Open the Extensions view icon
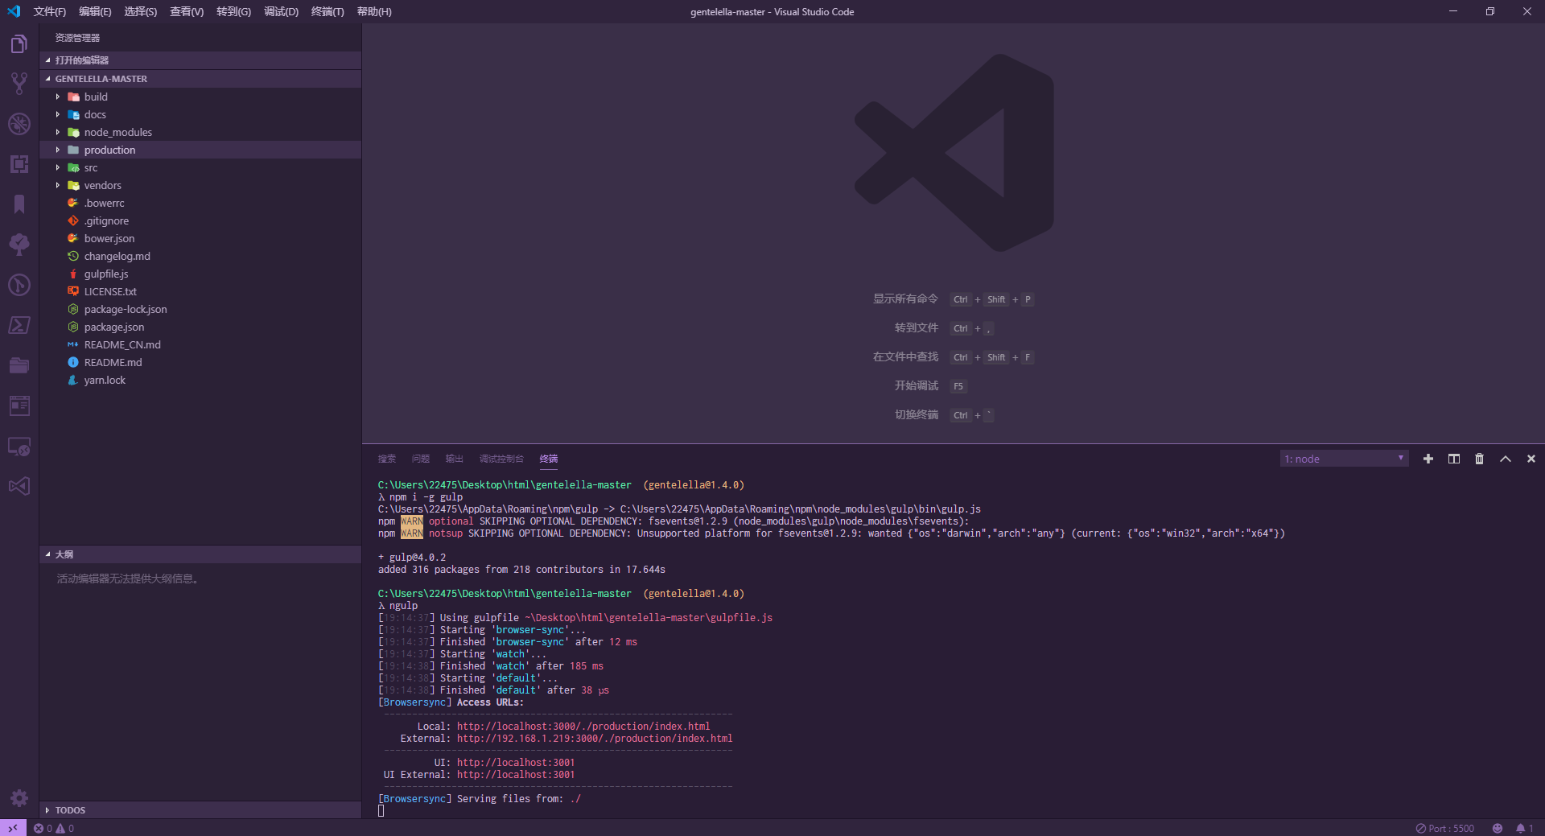The image size is (1545, 836). click(19, 164)
